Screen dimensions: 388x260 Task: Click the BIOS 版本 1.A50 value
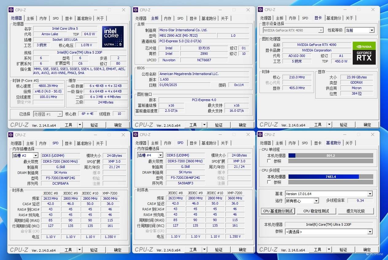pos(204,79)
